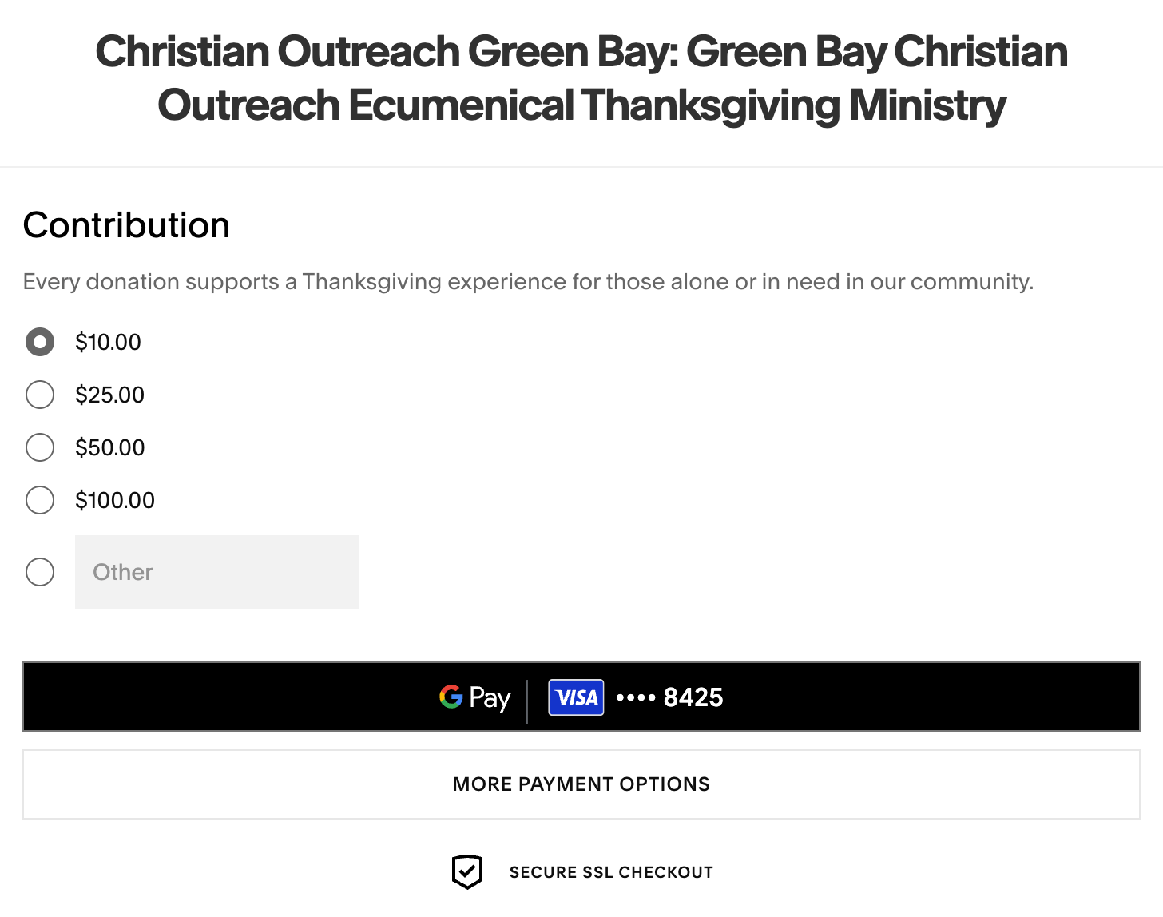
Task: Open More Payment Options
Action: point(581,784)
